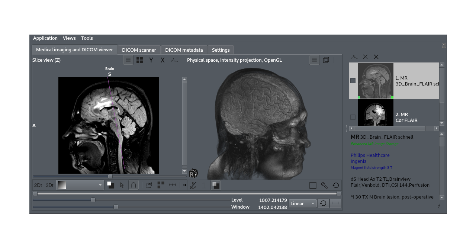Select the four-panel grid layout icon
476x238 pixels.
[139, 60]
